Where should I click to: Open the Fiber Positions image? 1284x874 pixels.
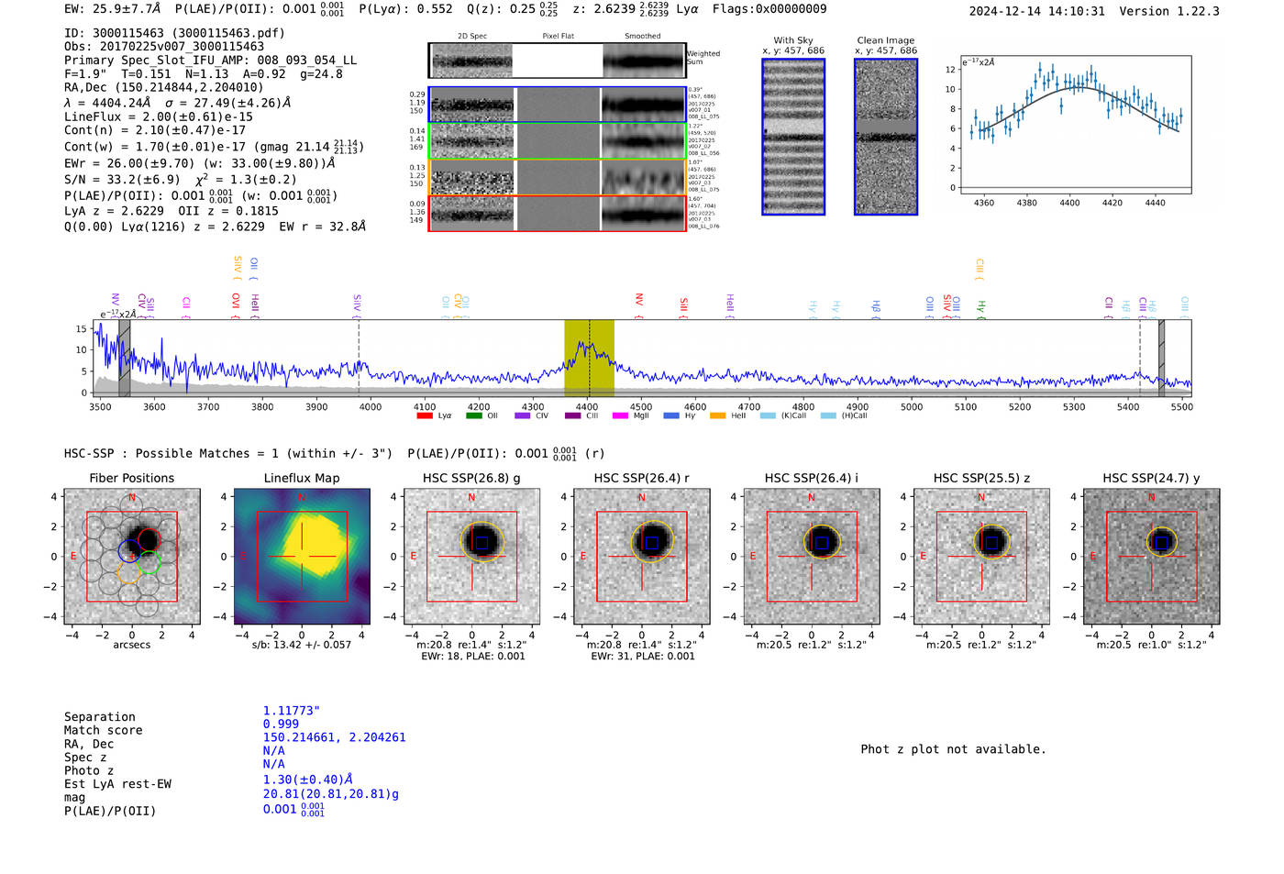pos(132,557)
